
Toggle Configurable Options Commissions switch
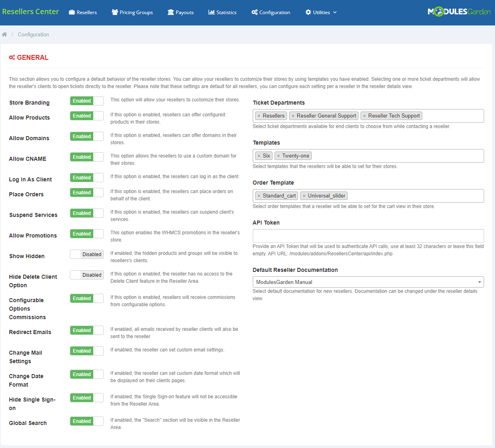(87, 299)
